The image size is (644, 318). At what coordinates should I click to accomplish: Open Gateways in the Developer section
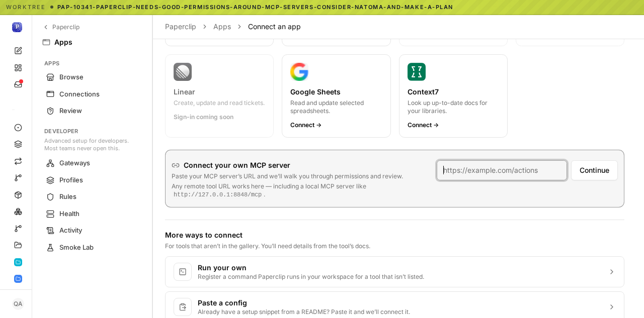92,163
